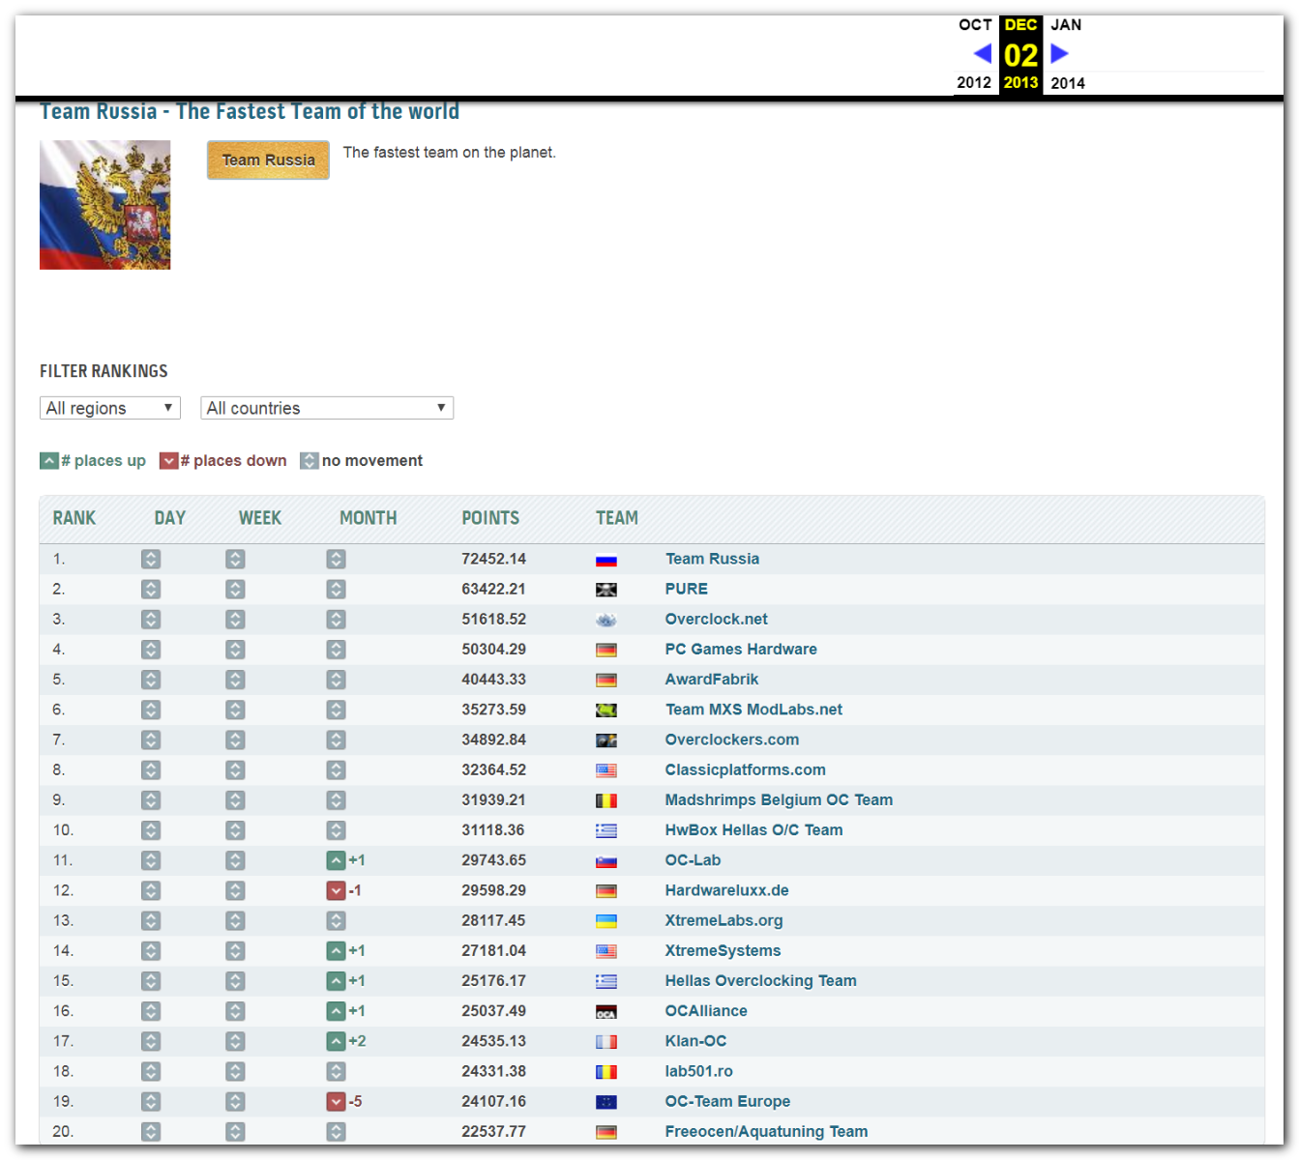Click 'The fastest team on the planet.' text

click(450, 153)
